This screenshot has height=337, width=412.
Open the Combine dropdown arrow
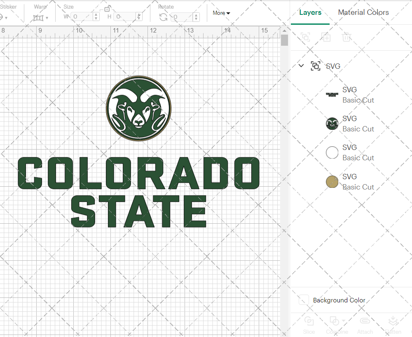point(344,321)
